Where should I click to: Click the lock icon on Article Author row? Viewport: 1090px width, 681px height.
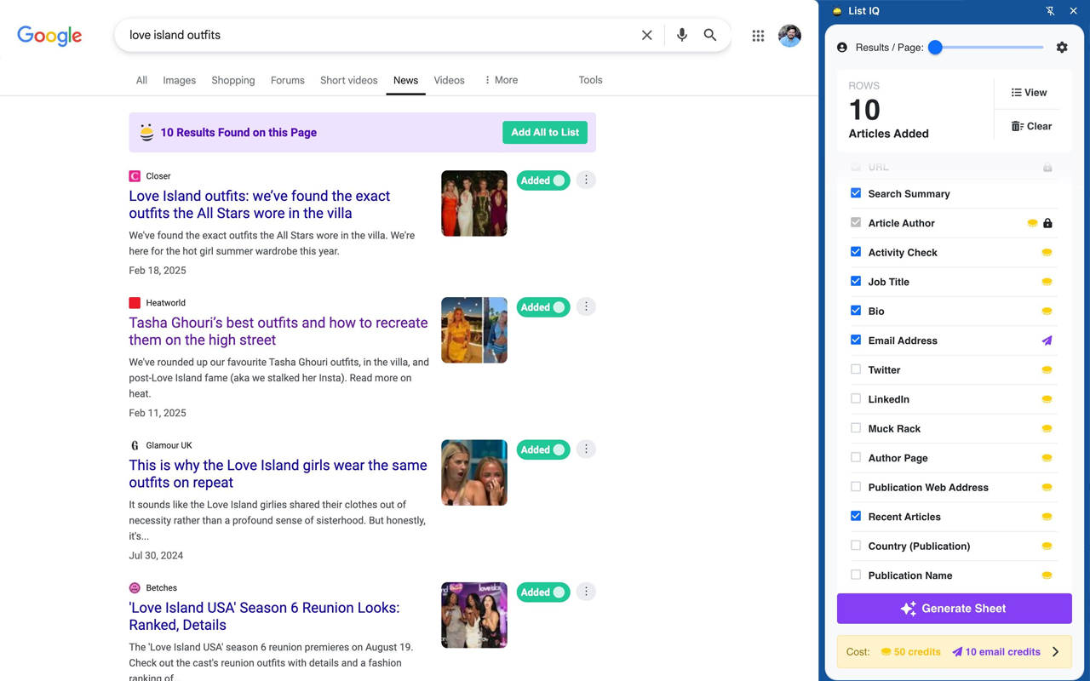point(1048,222)
